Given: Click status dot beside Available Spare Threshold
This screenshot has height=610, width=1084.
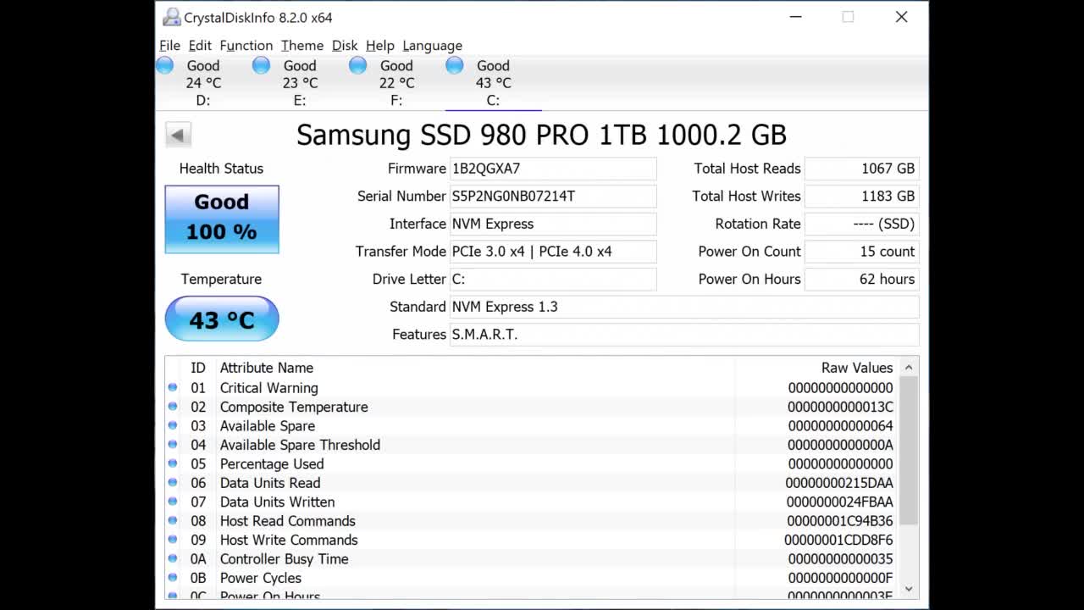Looking at the screenshot, I should pos(173,444).
